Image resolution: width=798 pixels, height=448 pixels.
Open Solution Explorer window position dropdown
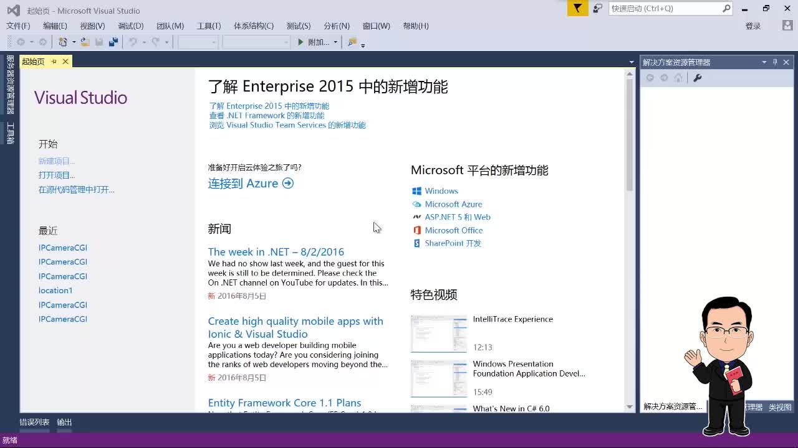(x=764, y=62)
